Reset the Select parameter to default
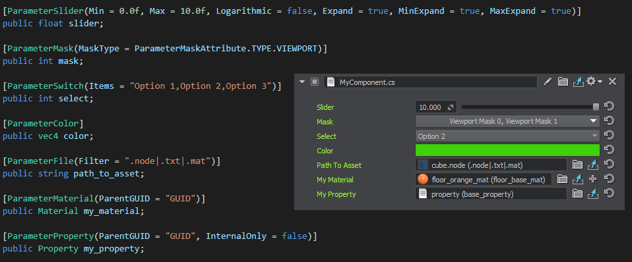 (609, 135)
